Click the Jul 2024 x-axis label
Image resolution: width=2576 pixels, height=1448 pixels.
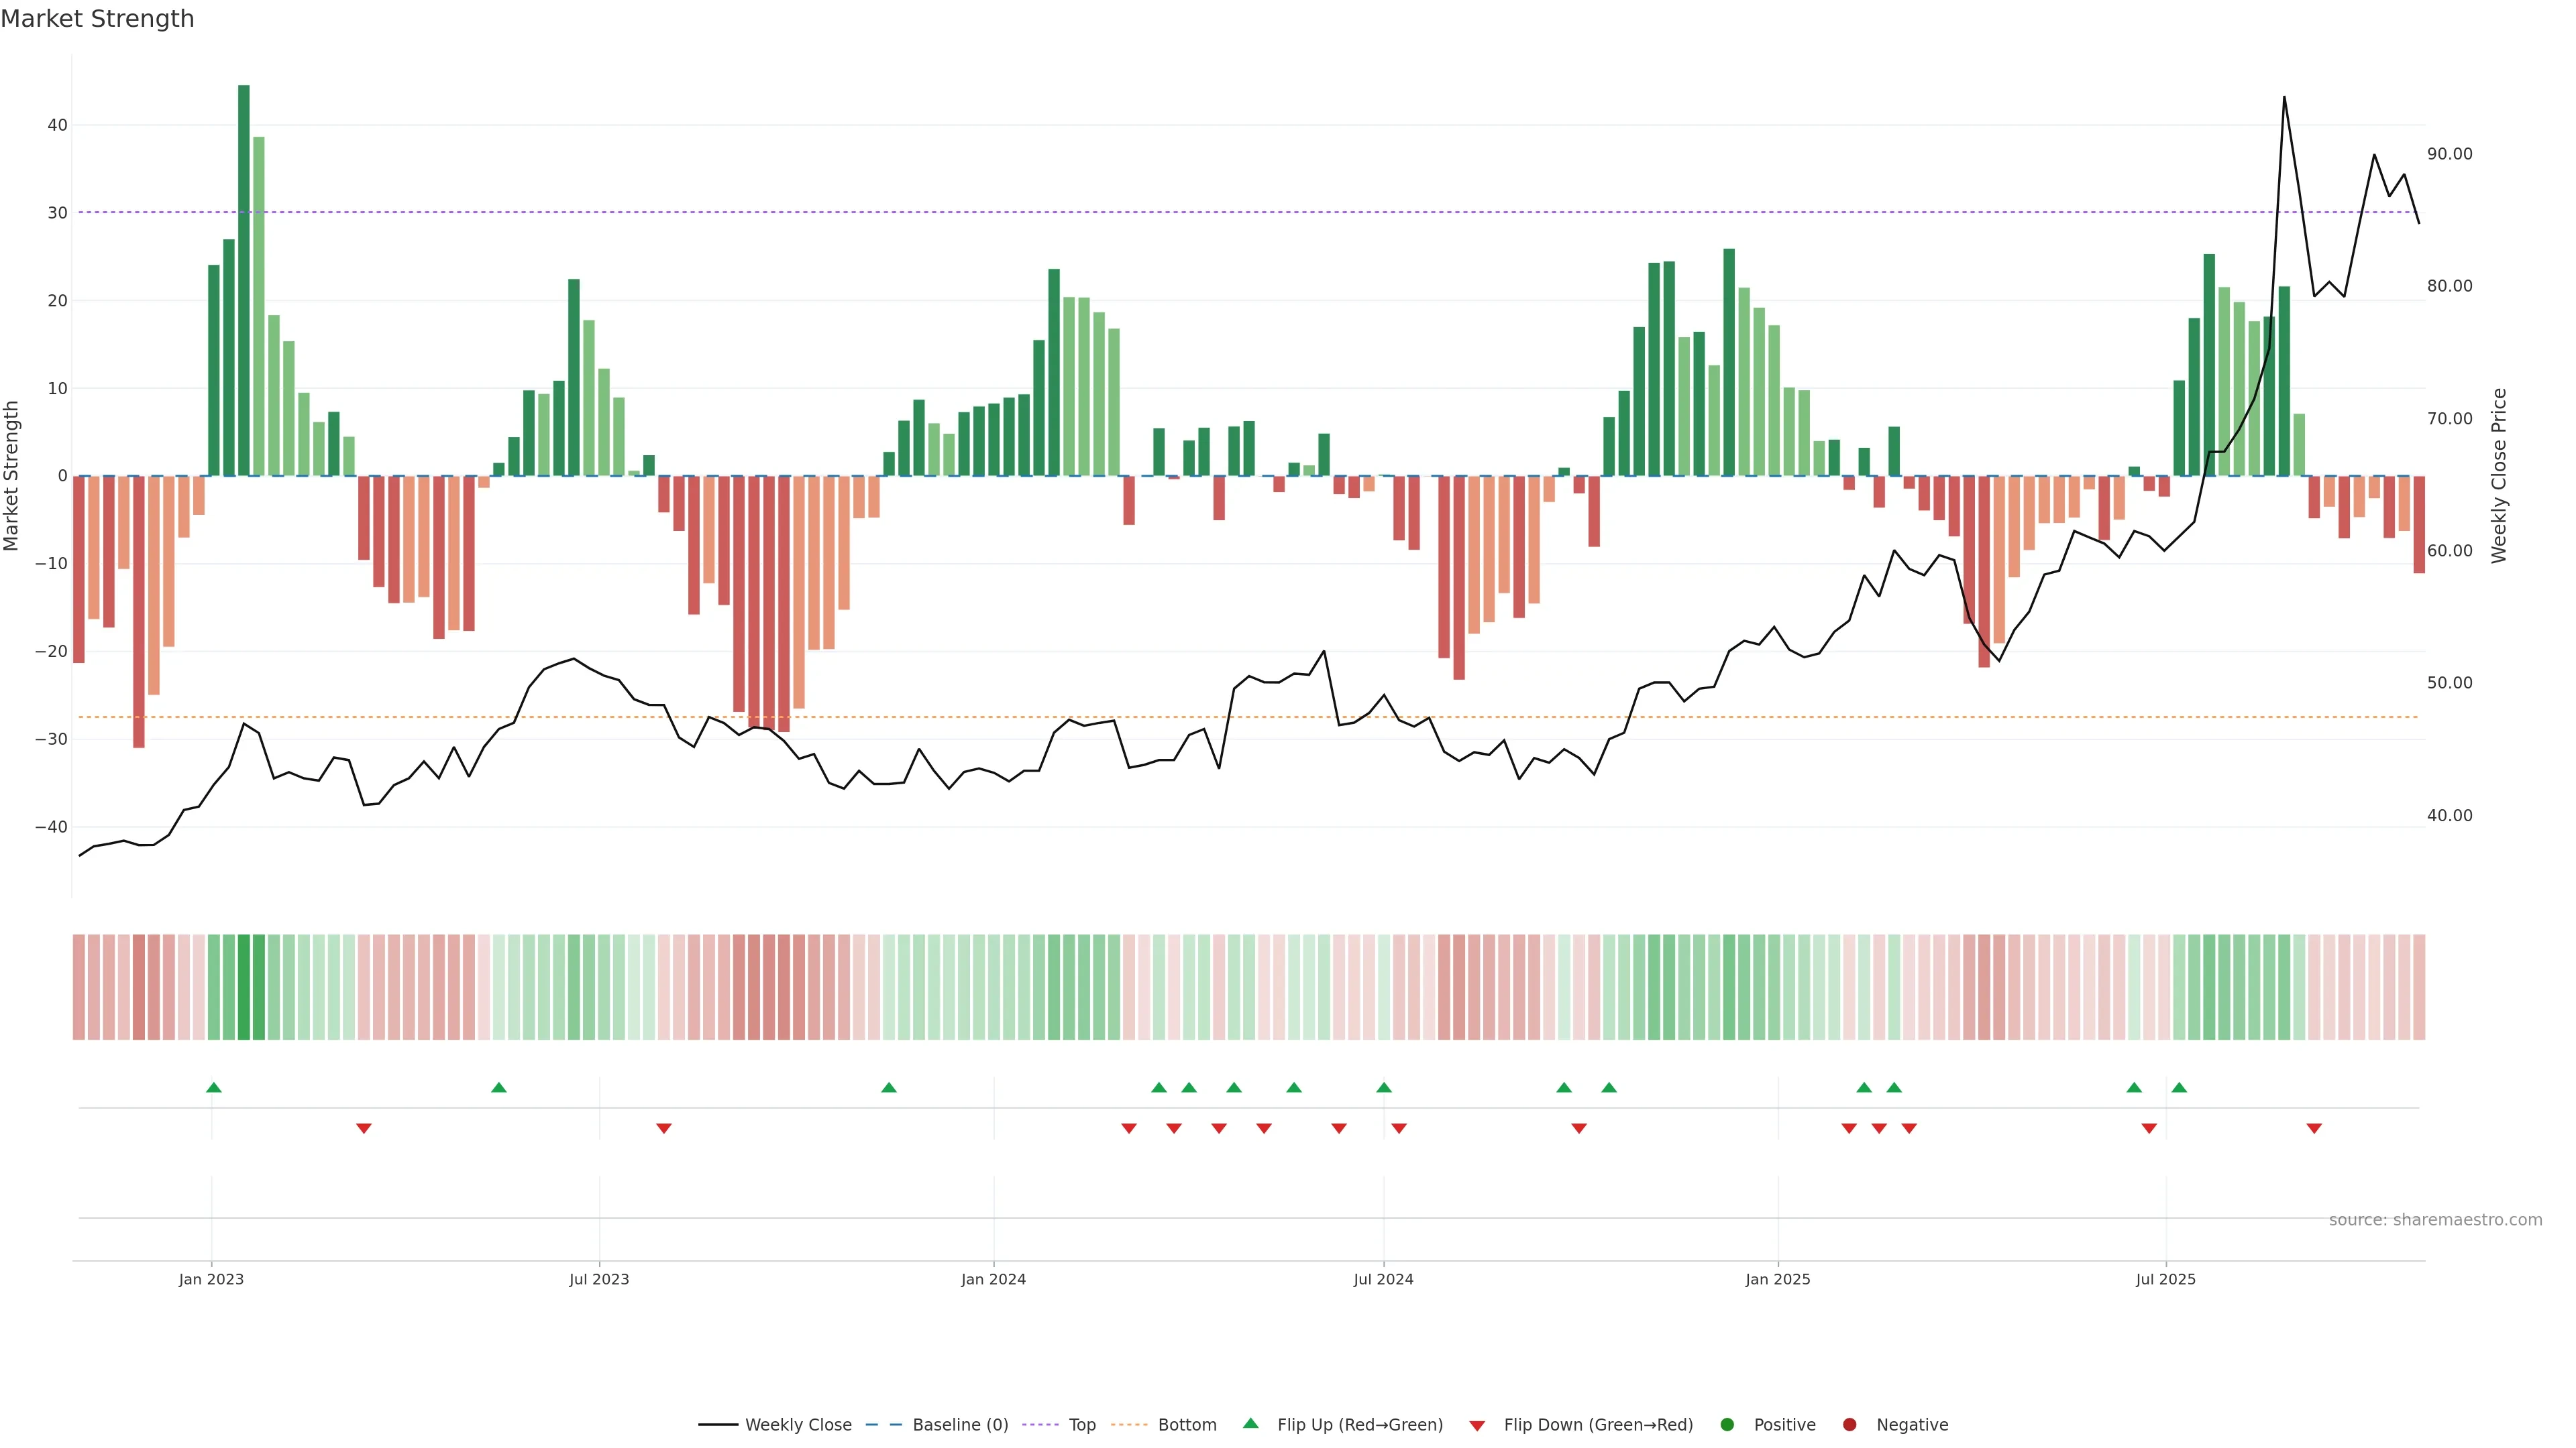1383,1279
